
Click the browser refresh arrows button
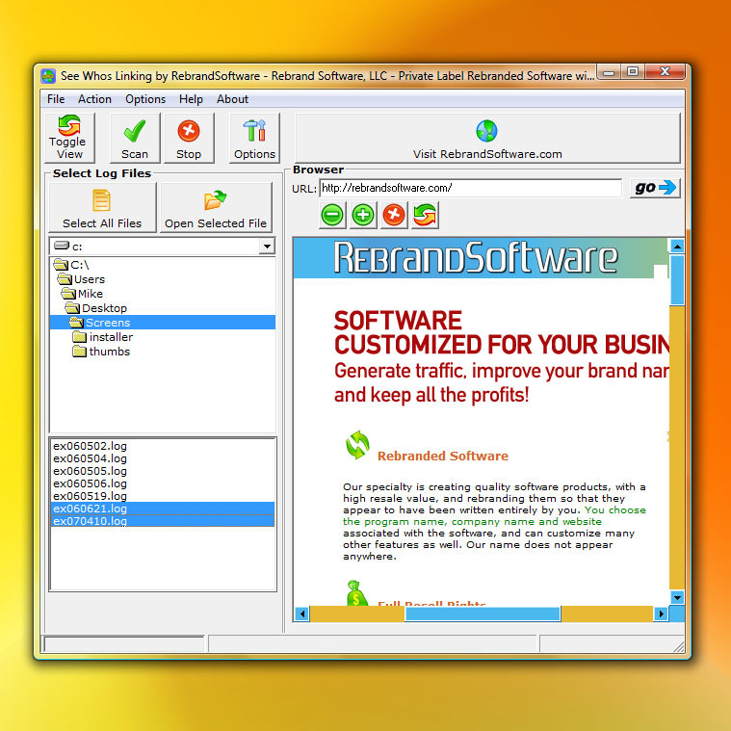(x=425, y=215)
